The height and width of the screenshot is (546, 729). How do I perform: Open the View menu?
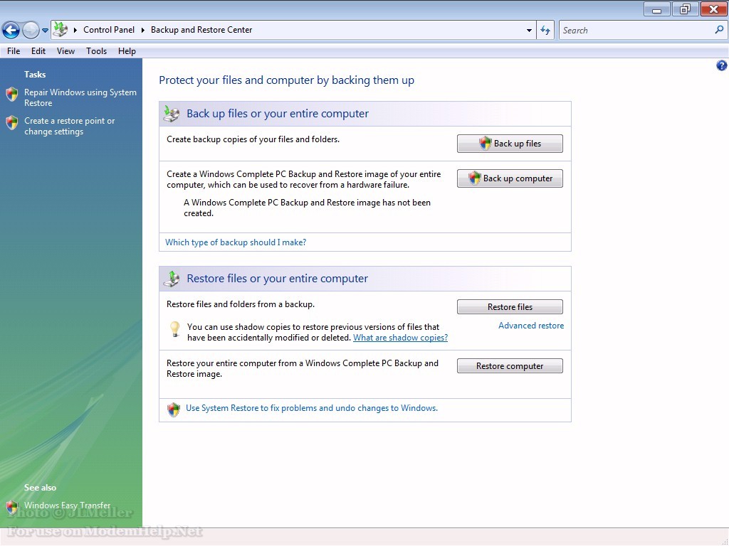pyautogui.click(x=65, y=51)
